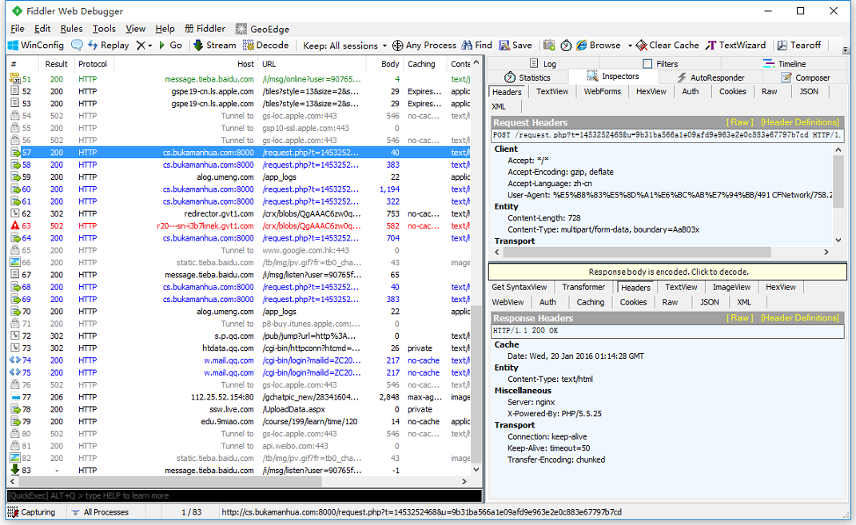Select session 66 image icon row
The height and width of the screenshot is (525, 856).
pyautogui.click(x=14, y=262)
